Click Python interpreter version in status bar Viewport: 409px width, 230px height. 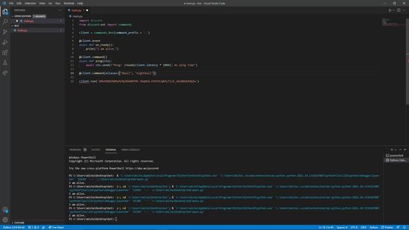point(14,227)
